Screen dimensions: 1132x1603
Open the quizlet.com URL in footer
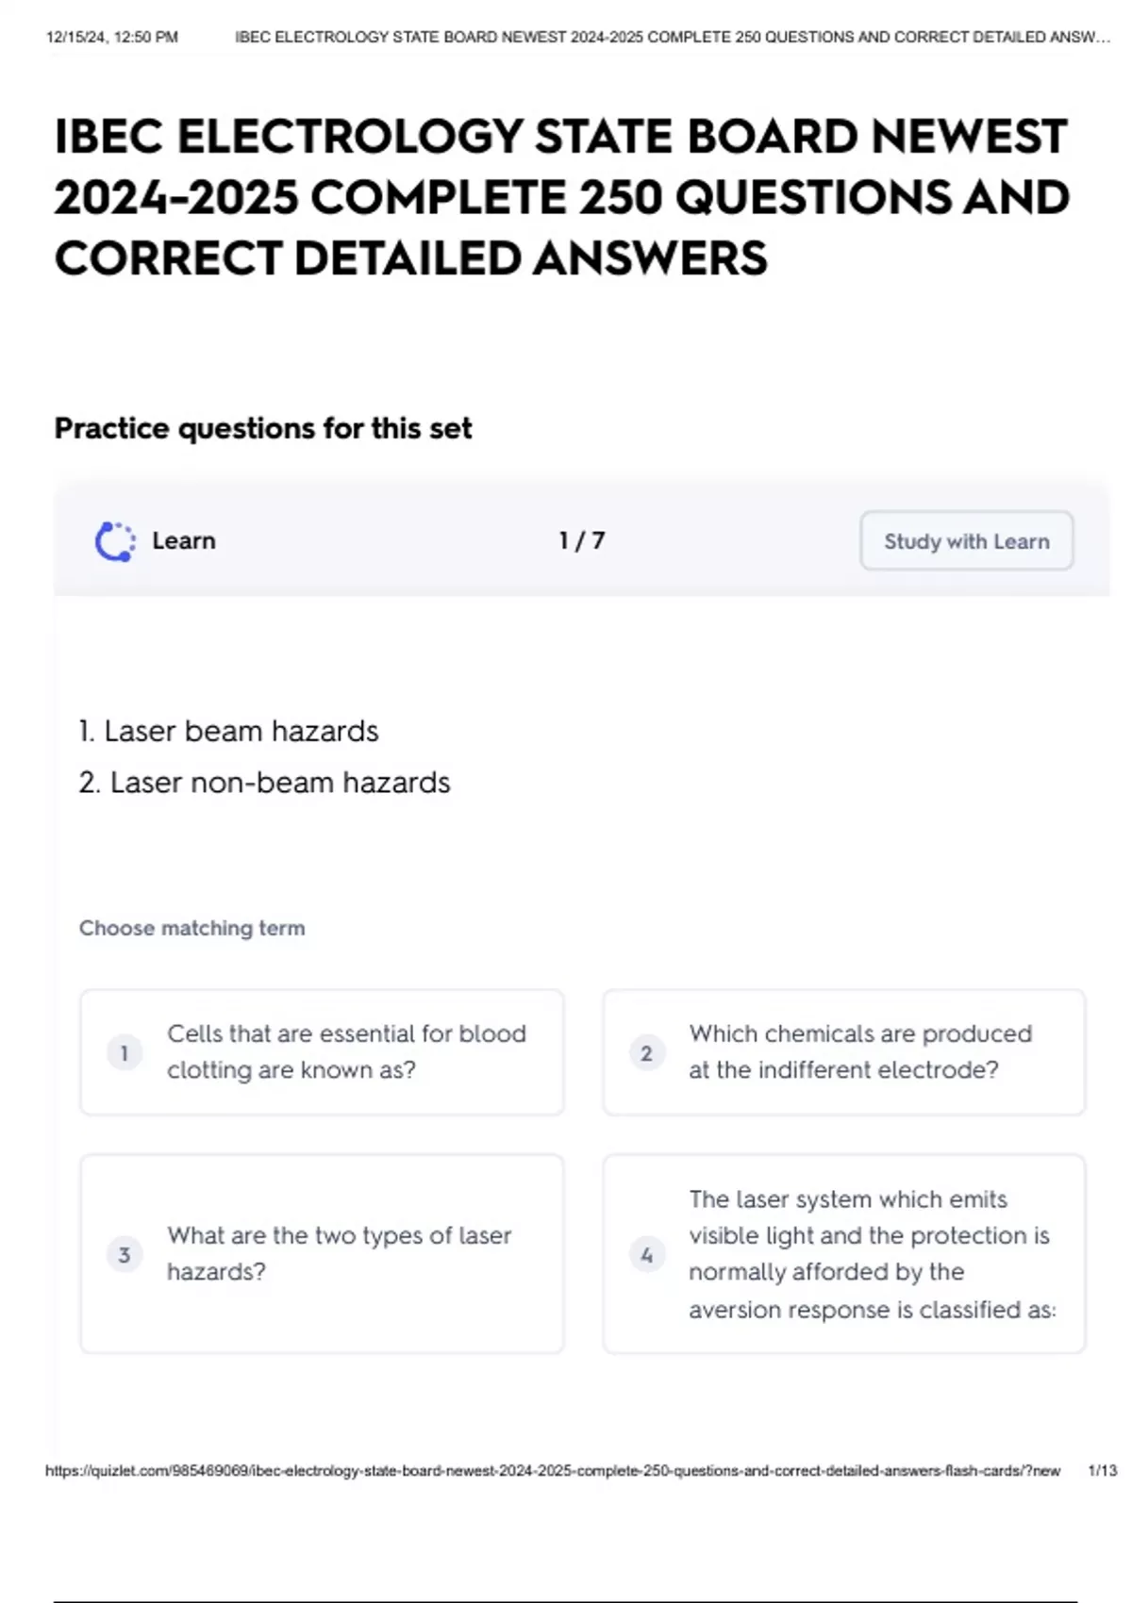point(553,1471)
